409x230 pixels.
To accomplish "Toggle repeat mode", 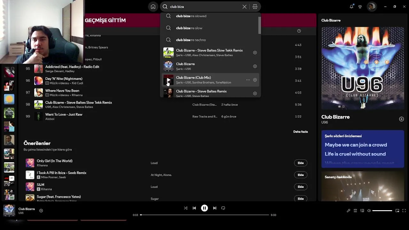I will (x=223, y=208).
